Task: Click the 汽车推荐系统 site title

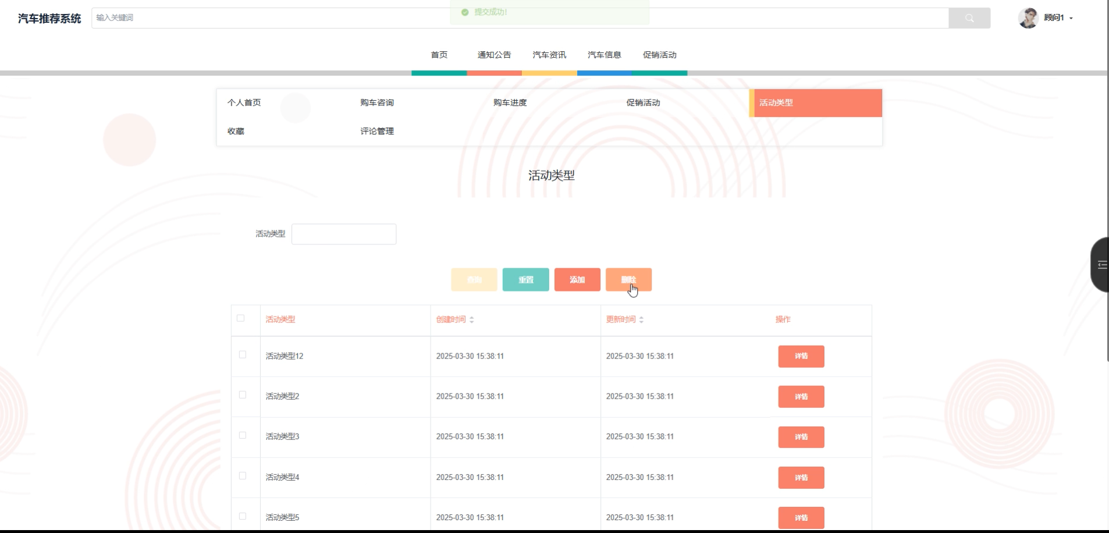Action: (x=49, y=19)
